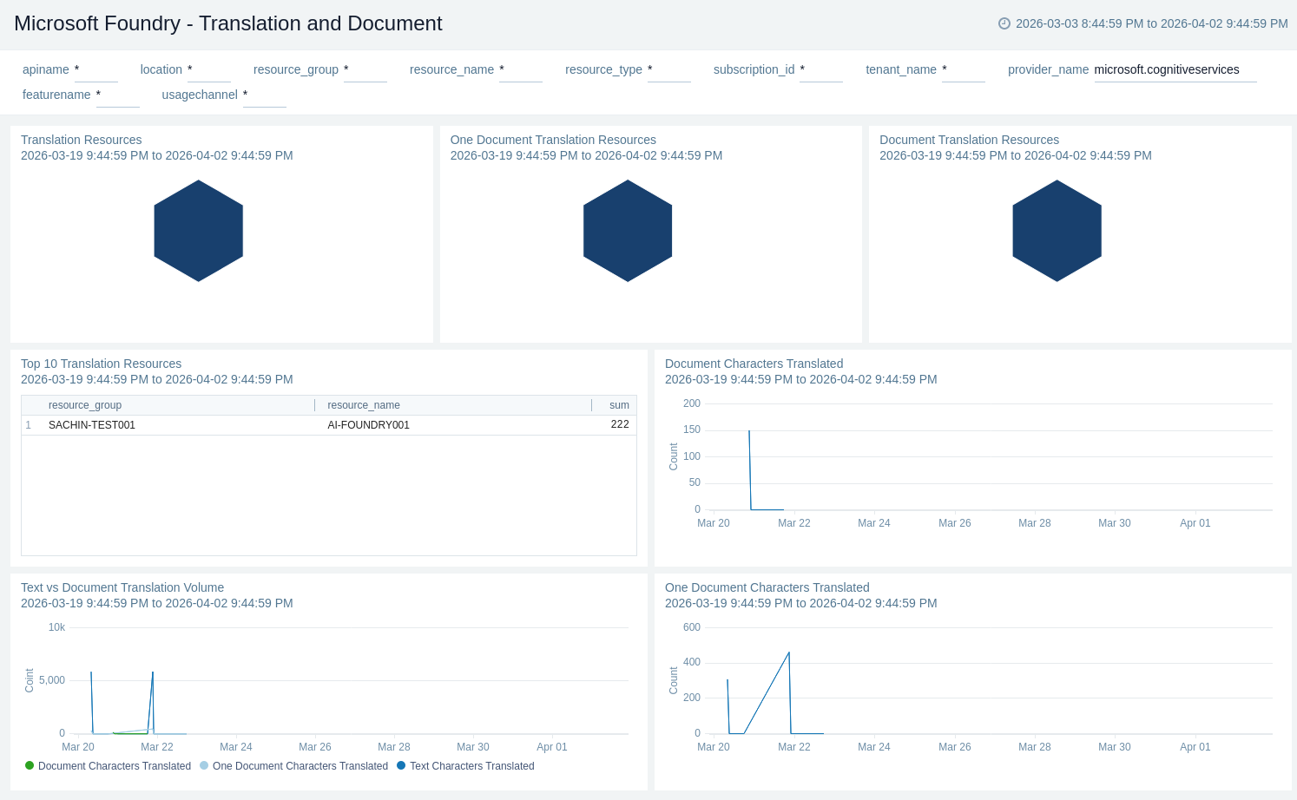This screenshot has height=800, width=1297.
Task: Sort table by resource_group column header
Action: (85, 405)
